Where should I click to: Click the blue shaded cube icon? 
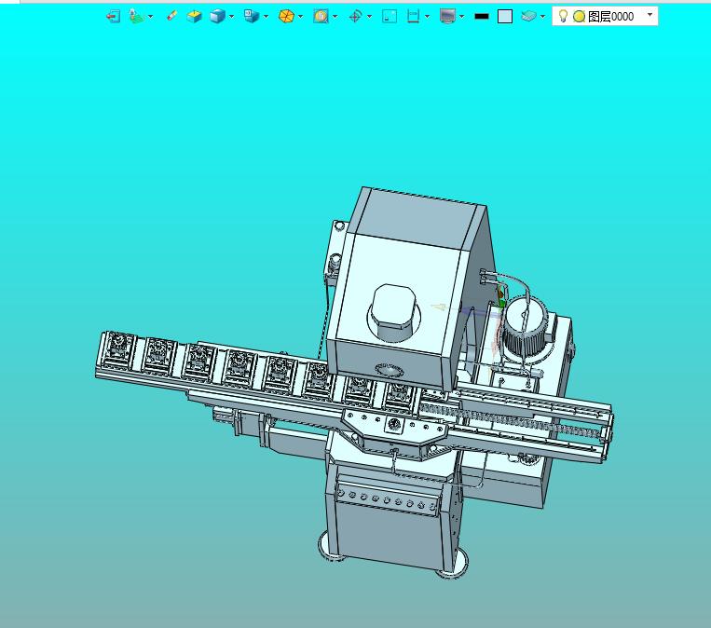pyautogui.click(x=218, y=17)
